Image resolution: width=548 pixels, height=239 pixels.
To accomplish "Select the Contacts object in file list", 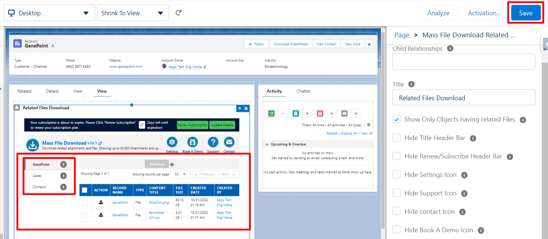I will [x=49, y=187].
